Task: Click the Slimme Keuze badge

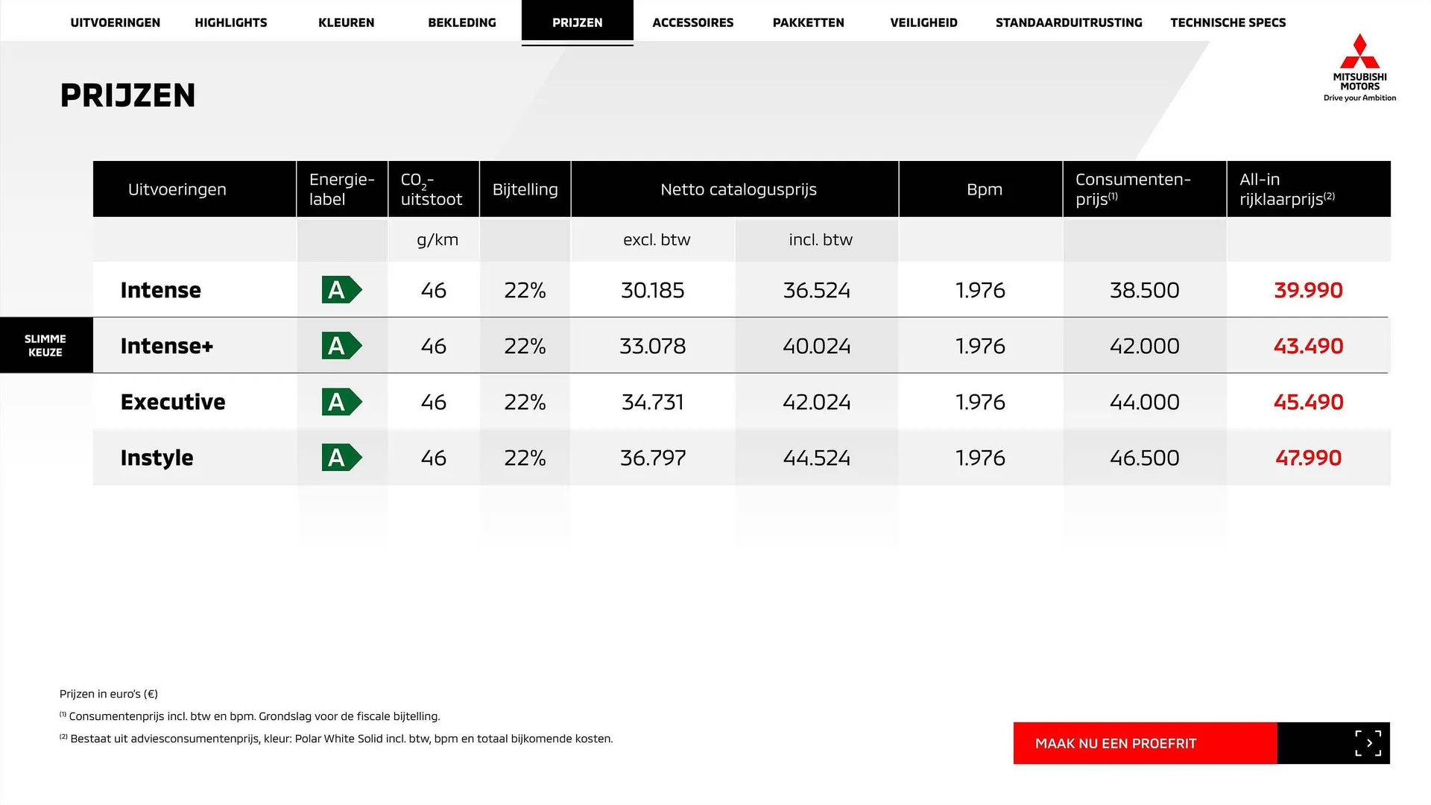Action: tap(45, 345)
